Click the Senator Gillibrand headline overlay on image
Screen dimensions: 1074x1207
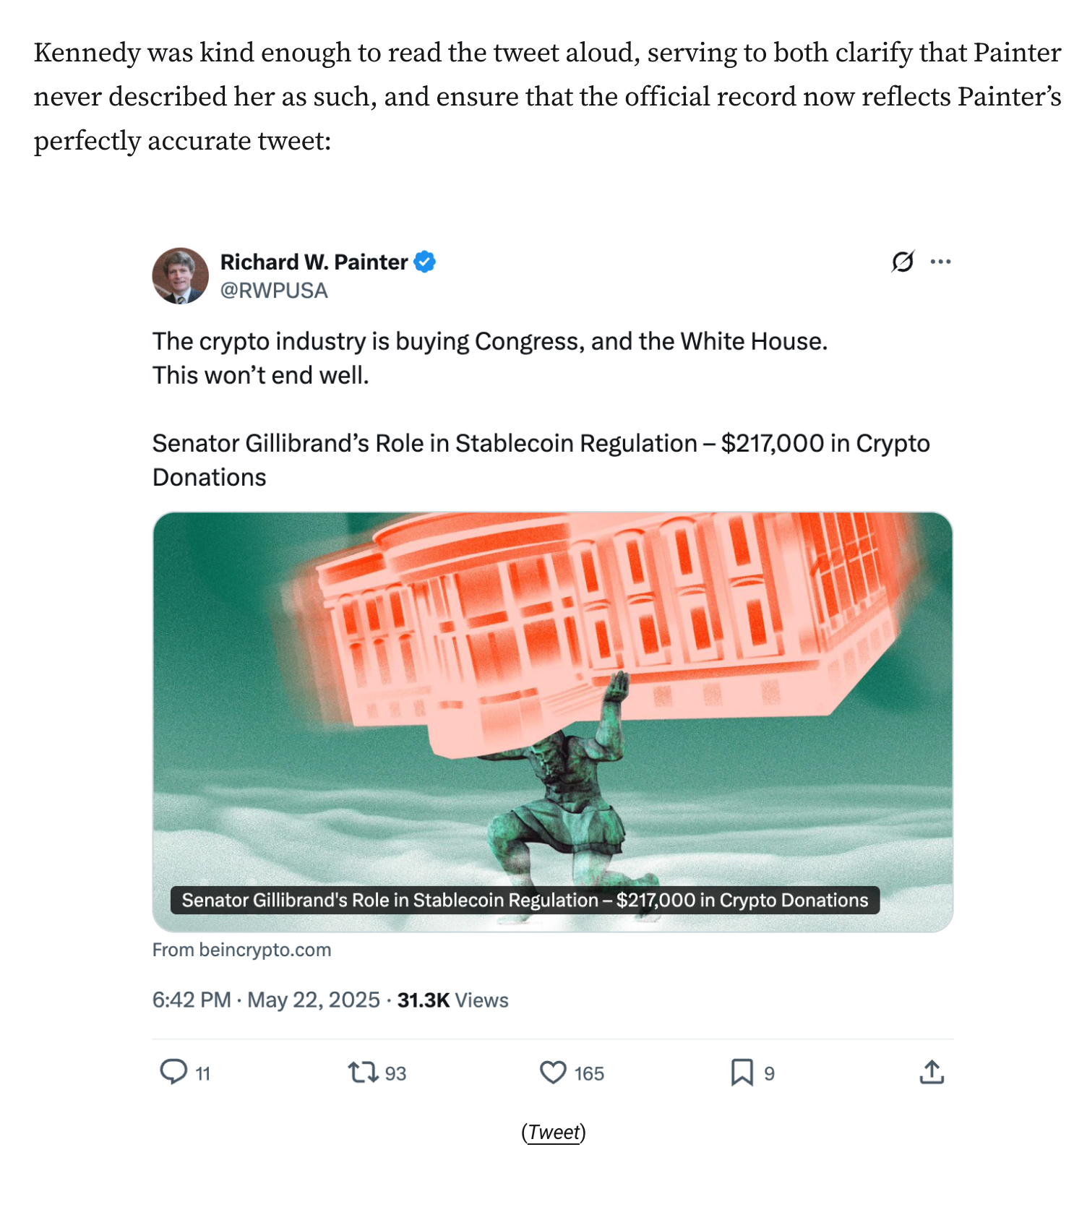click(x=525, y=900)
